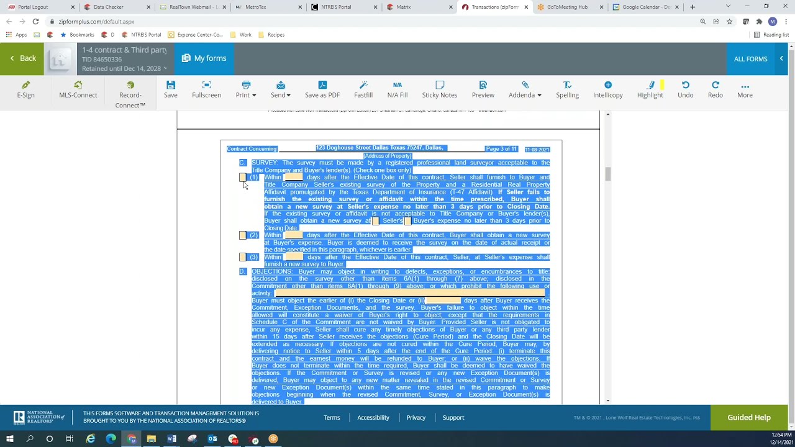Expand the Addenda dropdown
This screenshot has width=795, height=447.
539,96
